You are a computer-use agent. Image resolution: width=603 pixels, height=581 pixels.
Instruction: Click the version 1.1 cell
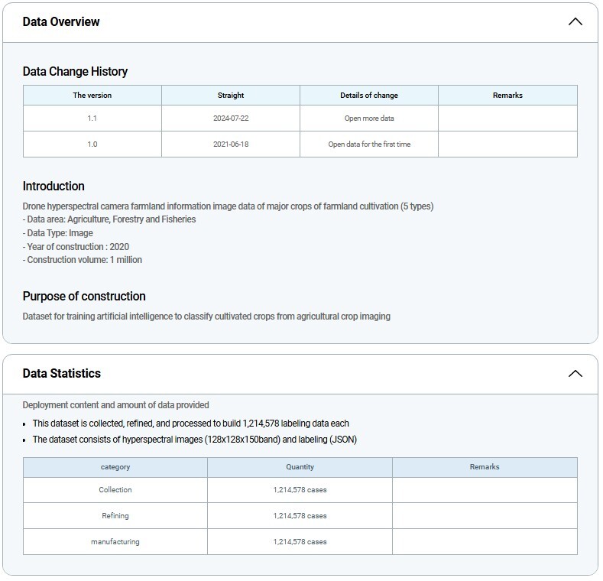click(92, 118)
